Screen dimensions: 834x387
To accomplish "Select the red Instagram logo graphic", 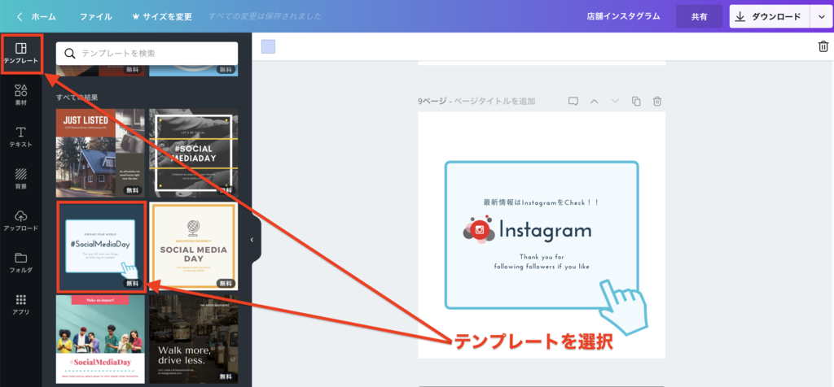I will [477, 230].
